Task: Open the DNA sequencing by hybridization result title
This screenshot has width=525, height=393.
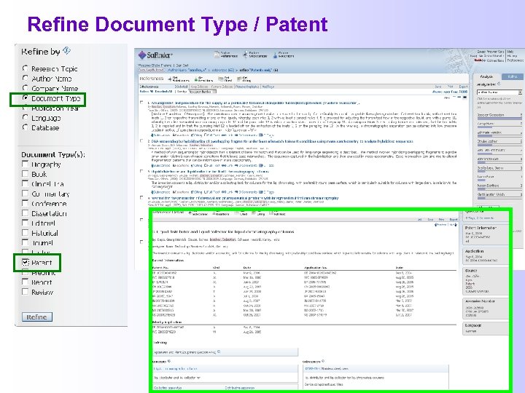Action: coord(282,141)
